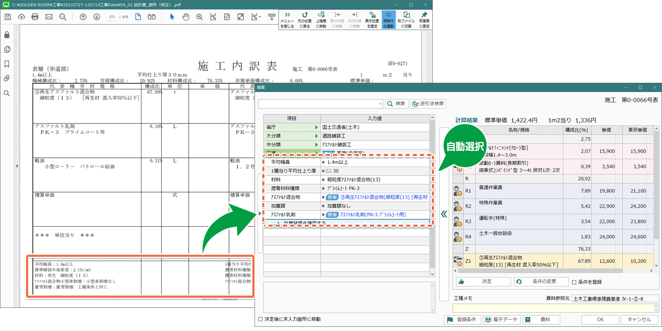
Task: Click 別ファイルに切替 button
Action: 406,20
